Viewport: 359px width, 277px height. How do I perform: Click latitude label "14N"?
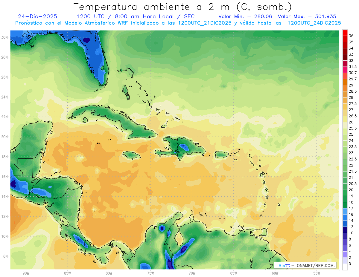click(4, 196)
